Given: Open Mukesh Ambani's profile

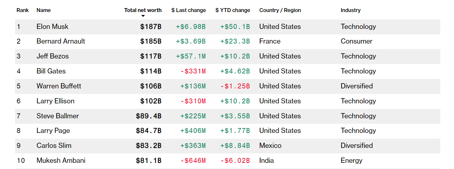Looking at the screenshot, I should [x=61, y=161].
